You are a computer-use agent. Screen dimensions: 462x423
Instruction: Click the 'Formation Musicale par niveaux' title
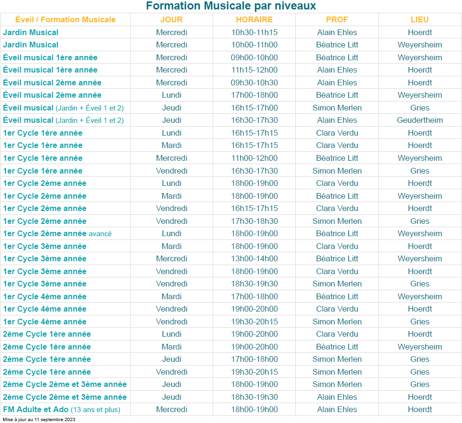(231, 6)
